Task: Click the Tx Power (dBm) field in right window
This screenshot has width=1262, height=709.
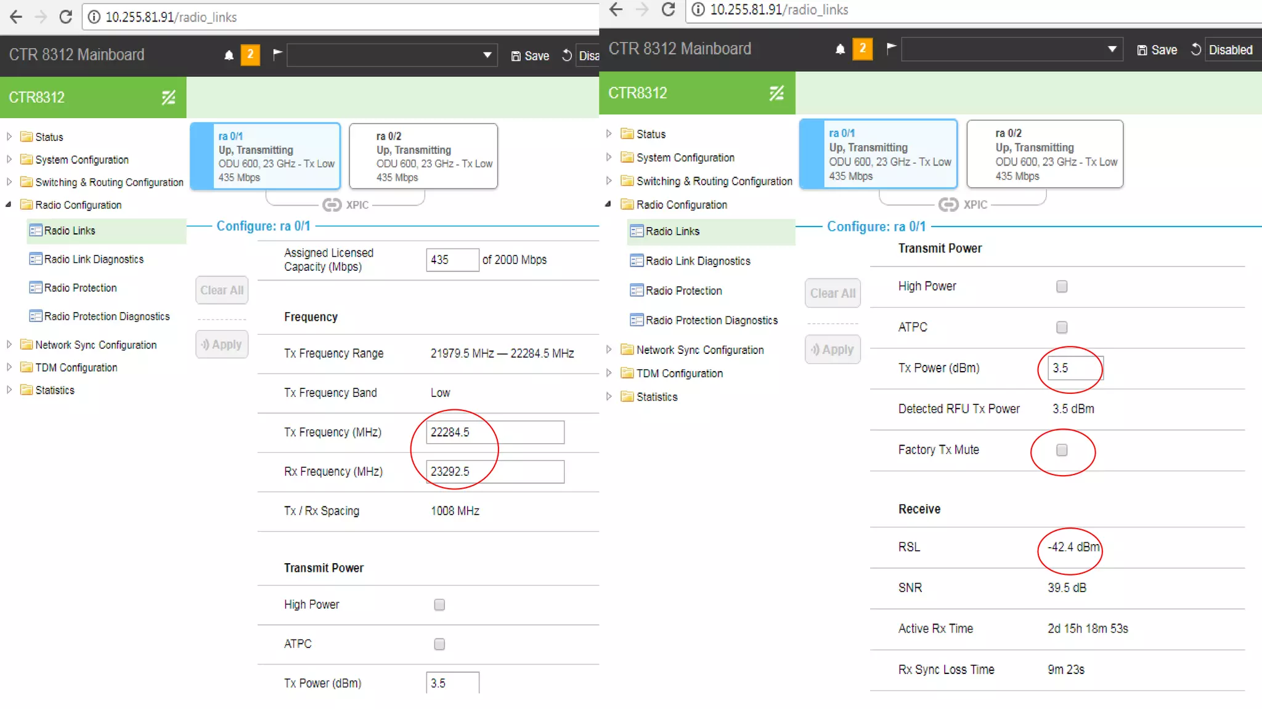Action: click(1075, 368)
